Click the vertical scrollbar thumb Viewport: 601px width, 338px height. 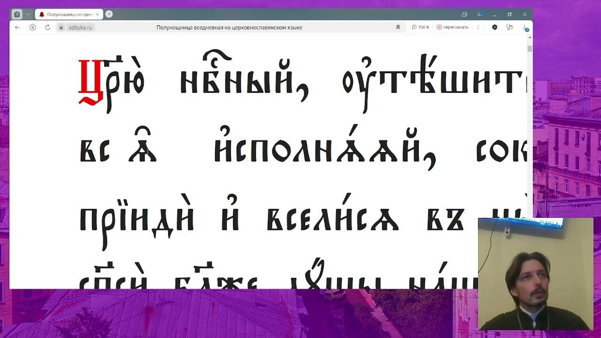pos(530,48)
